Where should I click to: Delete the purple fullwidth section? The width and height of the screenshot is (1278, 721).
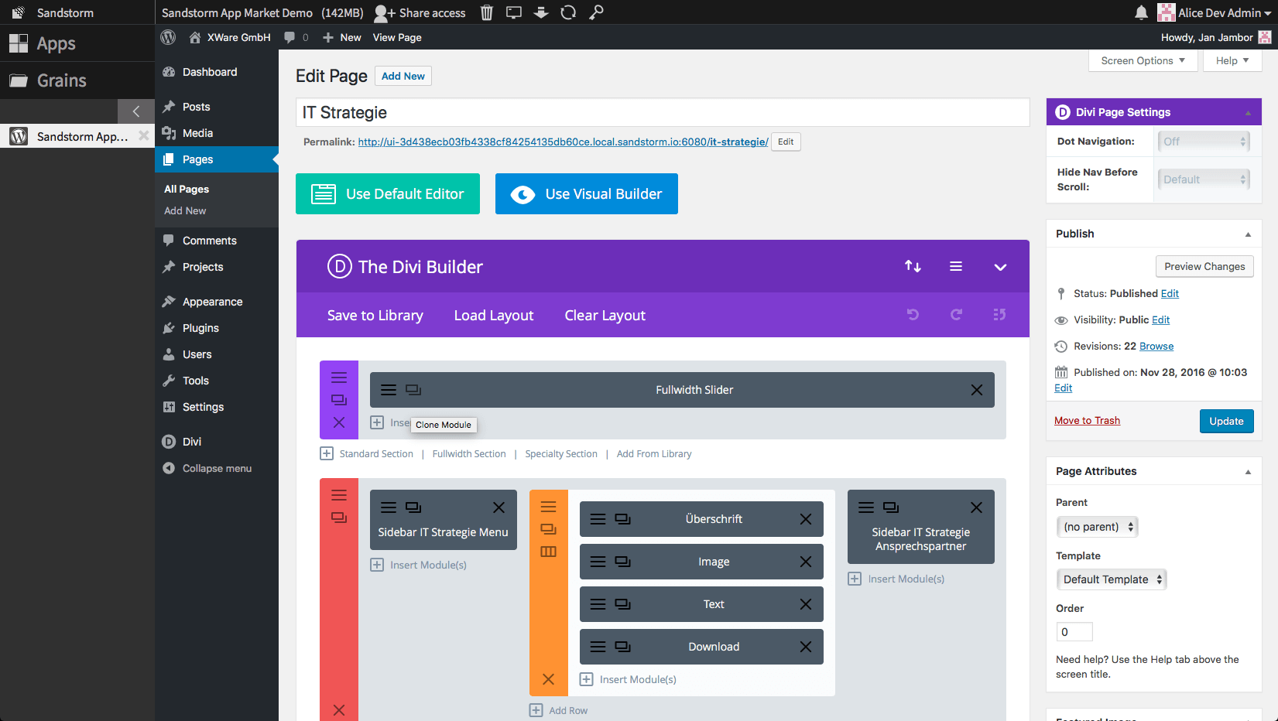point(339,422)
